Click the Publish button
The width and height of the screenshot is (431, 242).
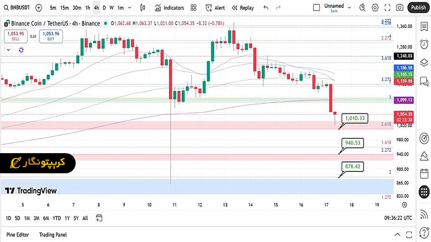(418, 8)
